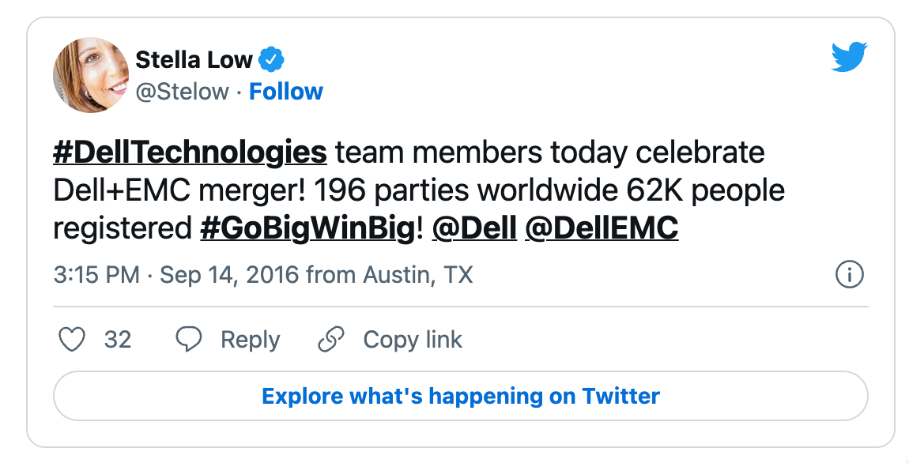Screen dimensions: 909x463
Task: Click the chain link icon
Action: pyautogui.click(x=331, y=340)
